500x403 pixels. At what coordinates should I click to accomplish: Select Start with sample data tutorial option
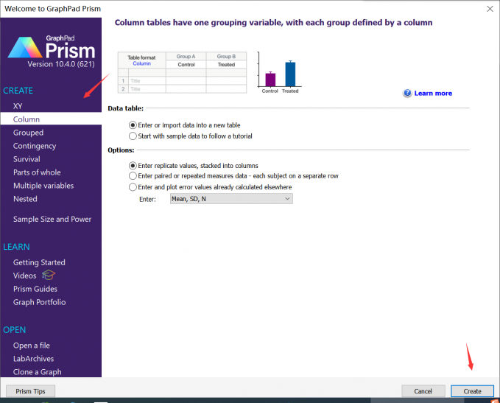coord(133,136)
